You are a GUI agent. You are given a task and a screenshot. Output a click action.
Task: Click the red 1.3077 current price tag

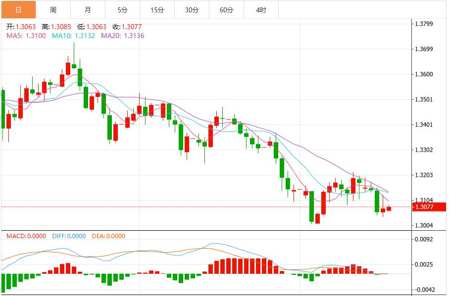point(429,207)
